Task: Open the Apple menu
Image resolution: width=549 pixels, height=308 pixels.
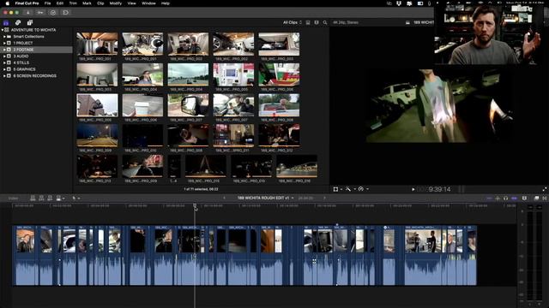Action: [x=7, y=3]
